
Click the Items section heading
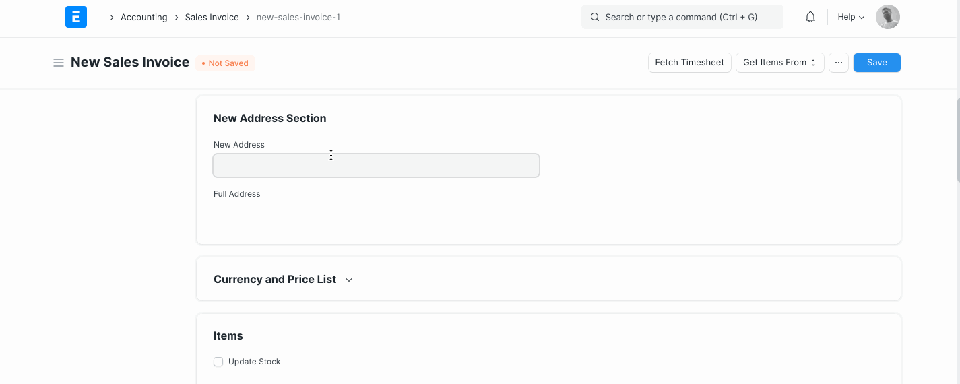click(228, 335)
